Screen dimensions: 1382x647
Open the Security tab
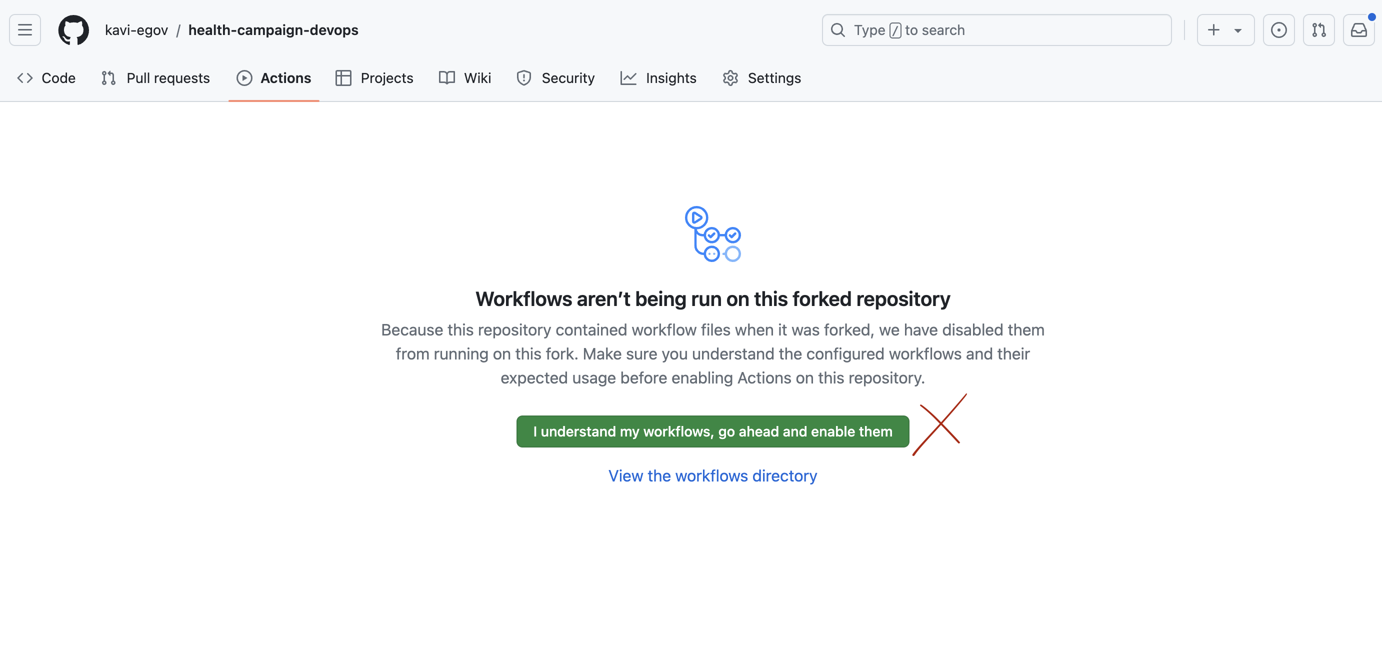tap(555, 78)
